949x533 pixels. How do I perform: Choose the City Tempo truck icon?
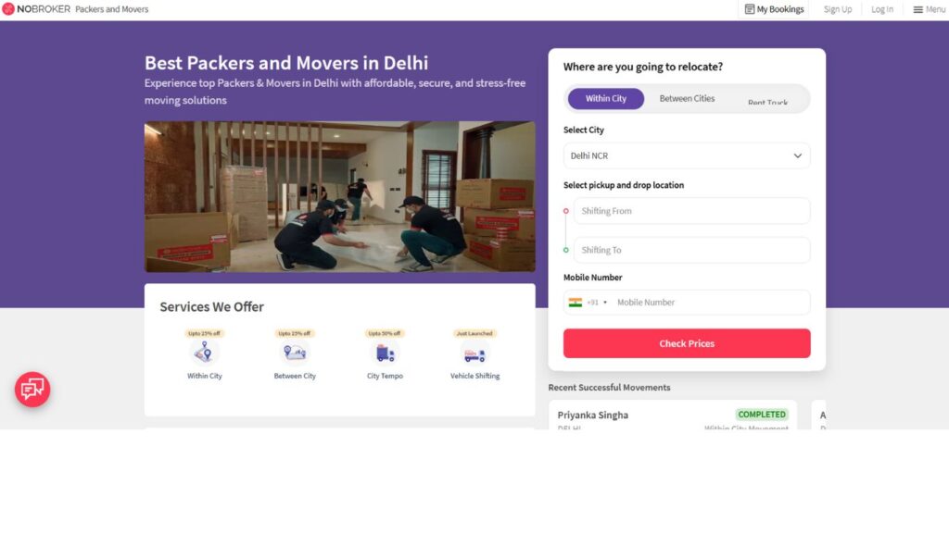click(x=385, y=353)
